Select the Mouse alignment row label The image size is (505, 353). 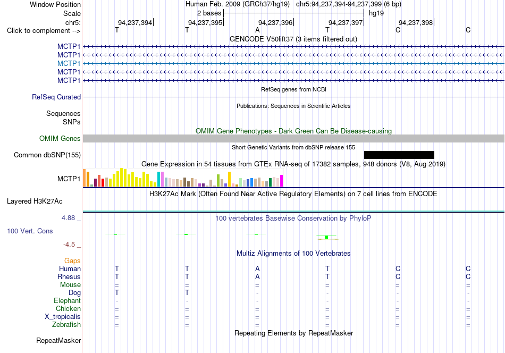(70, 285)
